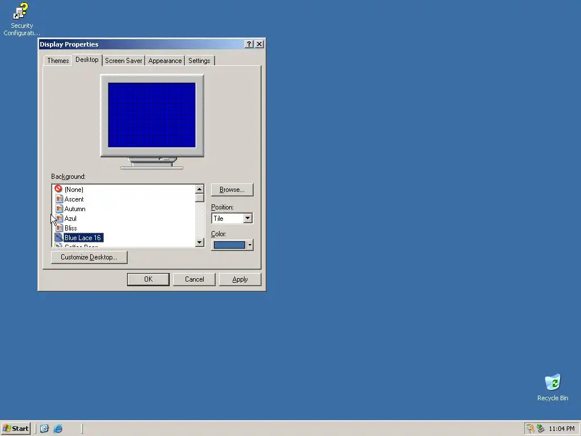Click the context help question mark button
This screenshot has height=436, width=581.
[x=249, y=44]
